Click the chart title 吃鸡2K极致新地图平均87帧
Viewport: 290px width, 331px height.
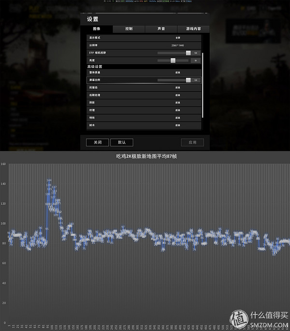click(146, 157)
